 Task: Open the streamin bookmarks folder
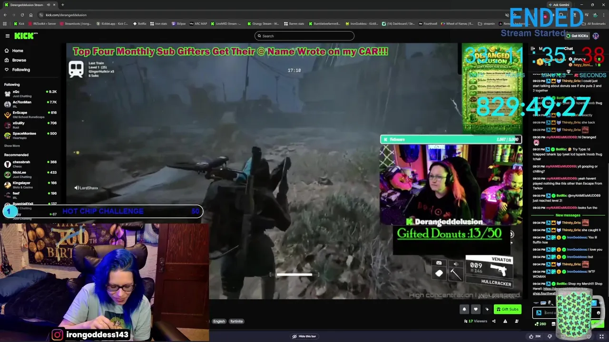pyautogui.click(x=486, y=23)
